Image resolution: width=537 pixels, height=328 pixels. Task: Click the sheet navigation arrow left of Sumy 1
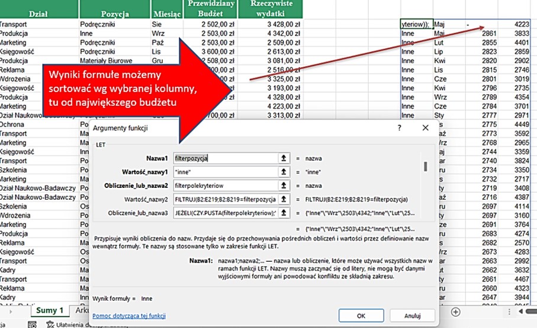pyautogui.click(x=11, y=311)
